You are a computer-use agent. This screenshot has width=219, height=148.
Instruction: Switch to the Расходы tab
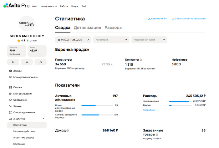pyautogui.click(x=113, y=28)
